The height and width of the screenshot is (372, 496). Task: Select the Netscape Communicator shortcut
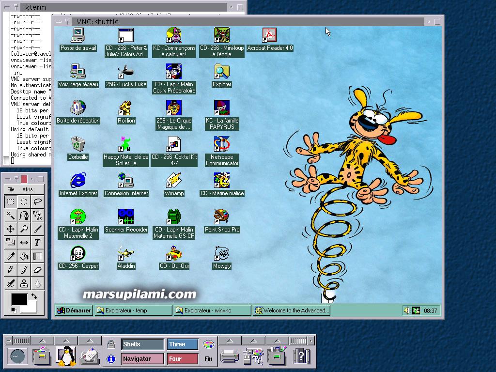(x=222, y=152)
